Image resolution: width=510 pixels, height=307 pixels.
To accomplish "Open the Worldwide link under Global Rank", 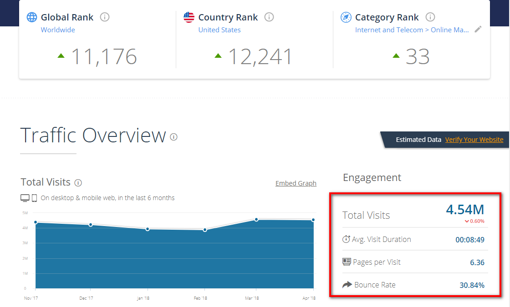I will pos(58,30).
